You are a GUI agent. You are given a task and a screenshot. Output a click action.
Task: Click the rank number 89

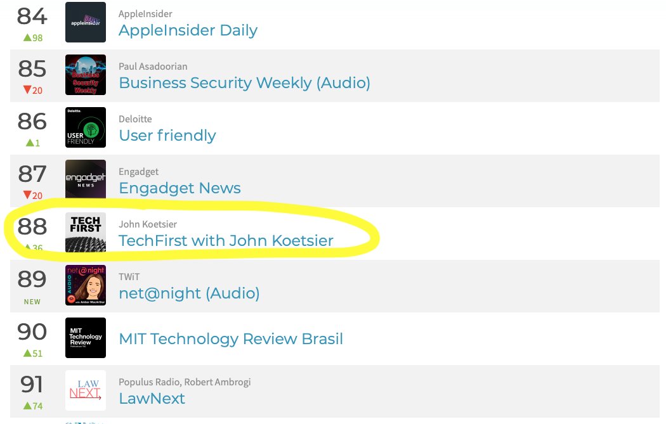[32, 279]
